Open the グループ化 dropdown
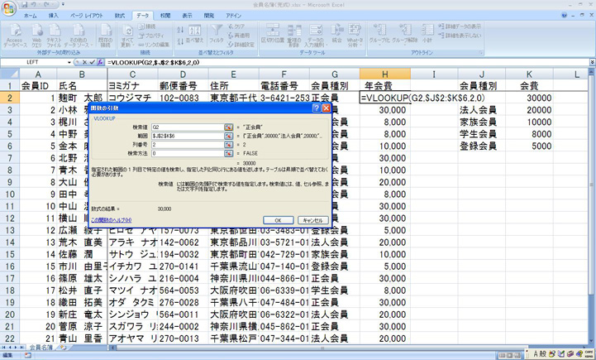The height and width of the screenshot is (360, 596). point(379,34)
